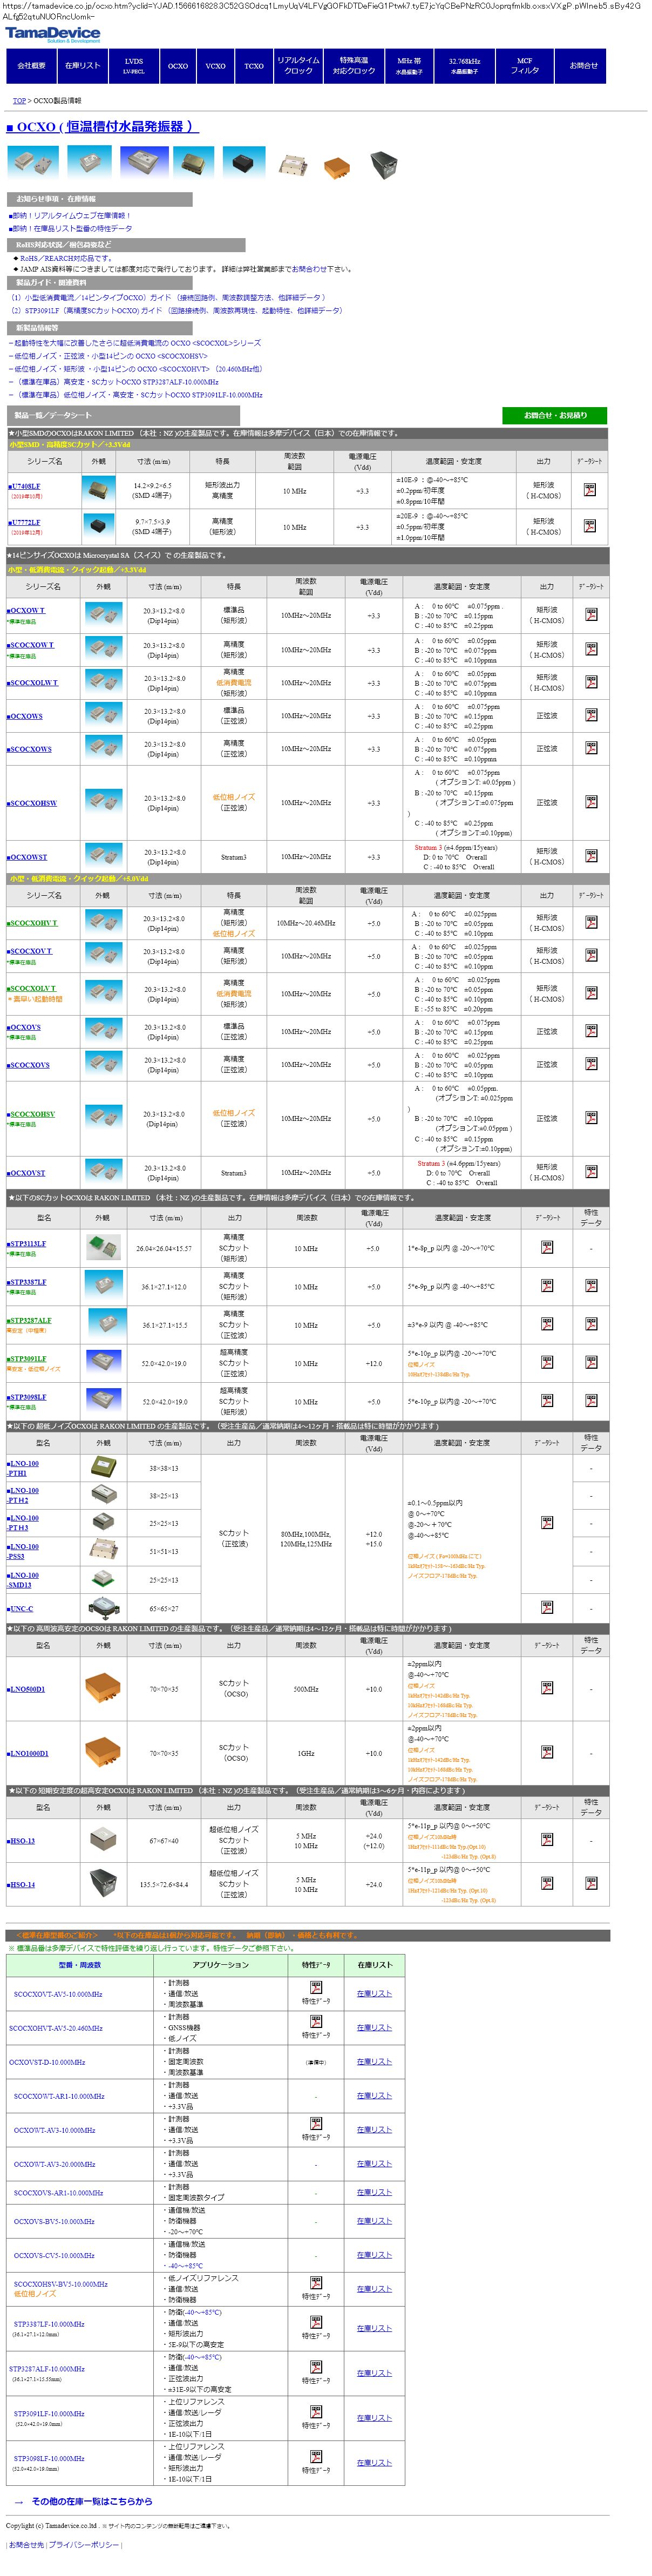Open the U7408LF datasheet PDF icon

[x=589, y=489]
